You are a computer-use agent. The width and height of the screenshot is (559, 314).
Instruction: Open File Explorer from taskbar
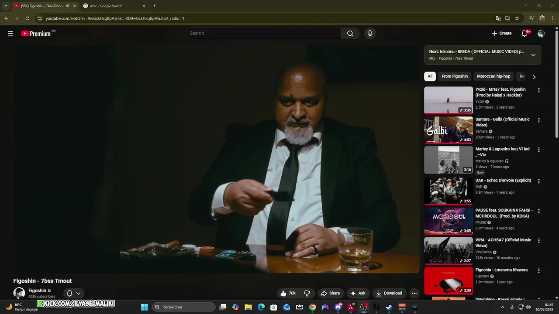(x=248, y=307)
